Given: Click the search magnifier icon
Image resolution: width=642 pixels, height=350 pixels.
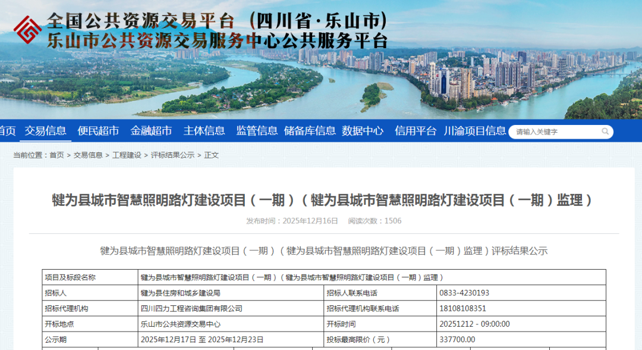Looking at the screenshot, I should pos(605,132).
